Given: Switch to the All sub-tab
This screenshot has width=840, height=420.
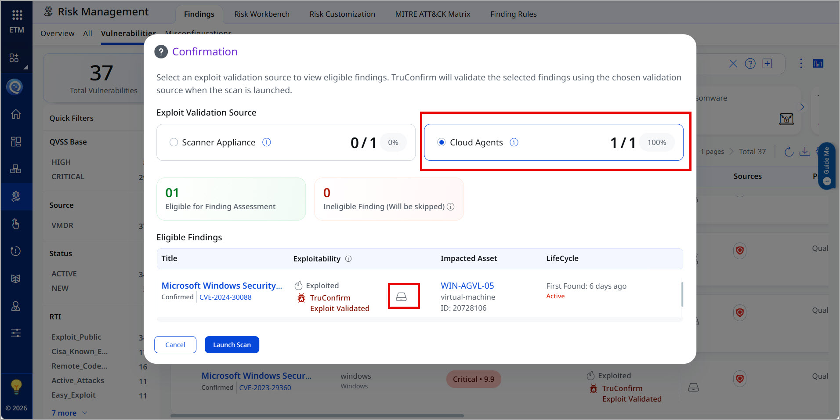Looking at the screenshot, I should [88, 33].
